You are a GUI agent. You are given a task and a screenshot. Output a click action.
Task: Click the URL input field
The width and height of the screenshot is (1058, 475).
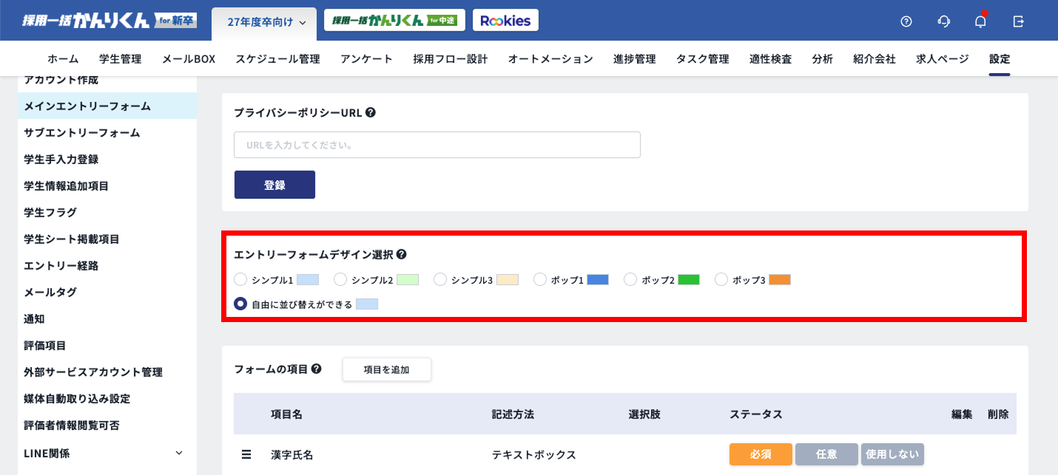click(x=437, y=144)
